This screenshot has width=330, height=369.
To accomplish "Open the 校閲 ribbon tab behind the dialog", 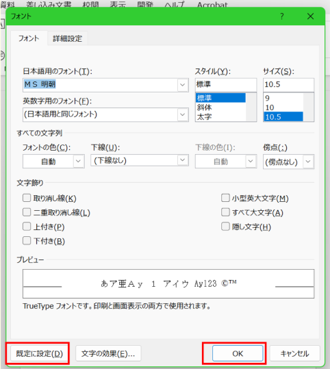I will [x=90, y=4].
